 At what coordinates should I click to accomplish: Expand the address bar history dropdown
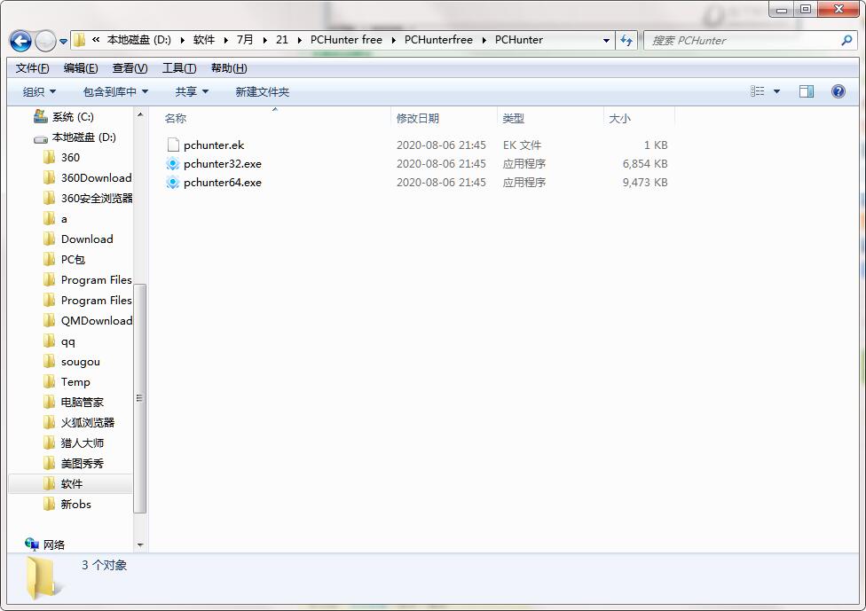click(606, 40)
